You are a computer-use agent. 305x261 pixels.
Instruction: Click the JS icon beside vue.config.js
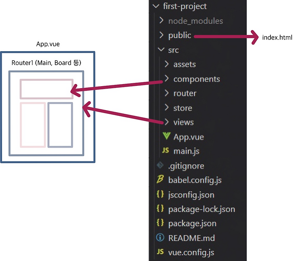pos(160,252)
